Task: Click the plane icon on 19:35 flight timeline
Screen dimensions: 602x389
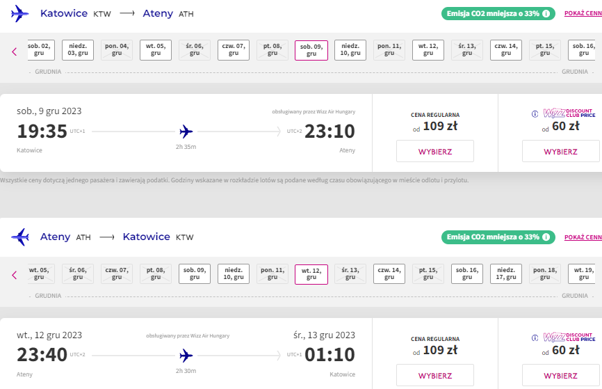Action: click(186, 132)
